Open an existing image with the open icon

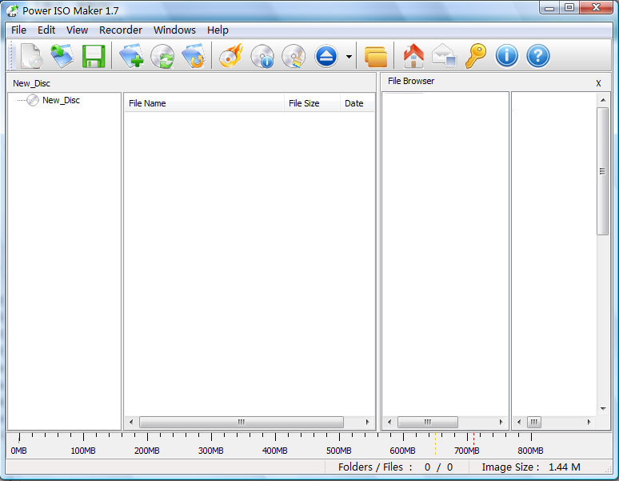pos(62,56)
